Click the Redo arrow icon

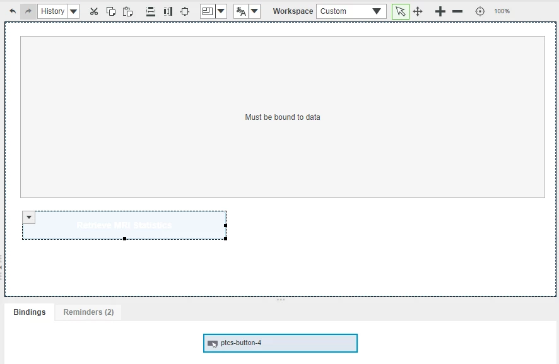point(28,11)
